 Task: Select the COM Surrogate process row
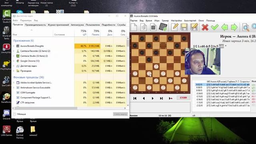click(x=69, y=92)
